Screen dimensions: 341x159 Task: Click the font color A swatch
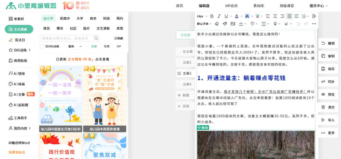pos(236,16)
